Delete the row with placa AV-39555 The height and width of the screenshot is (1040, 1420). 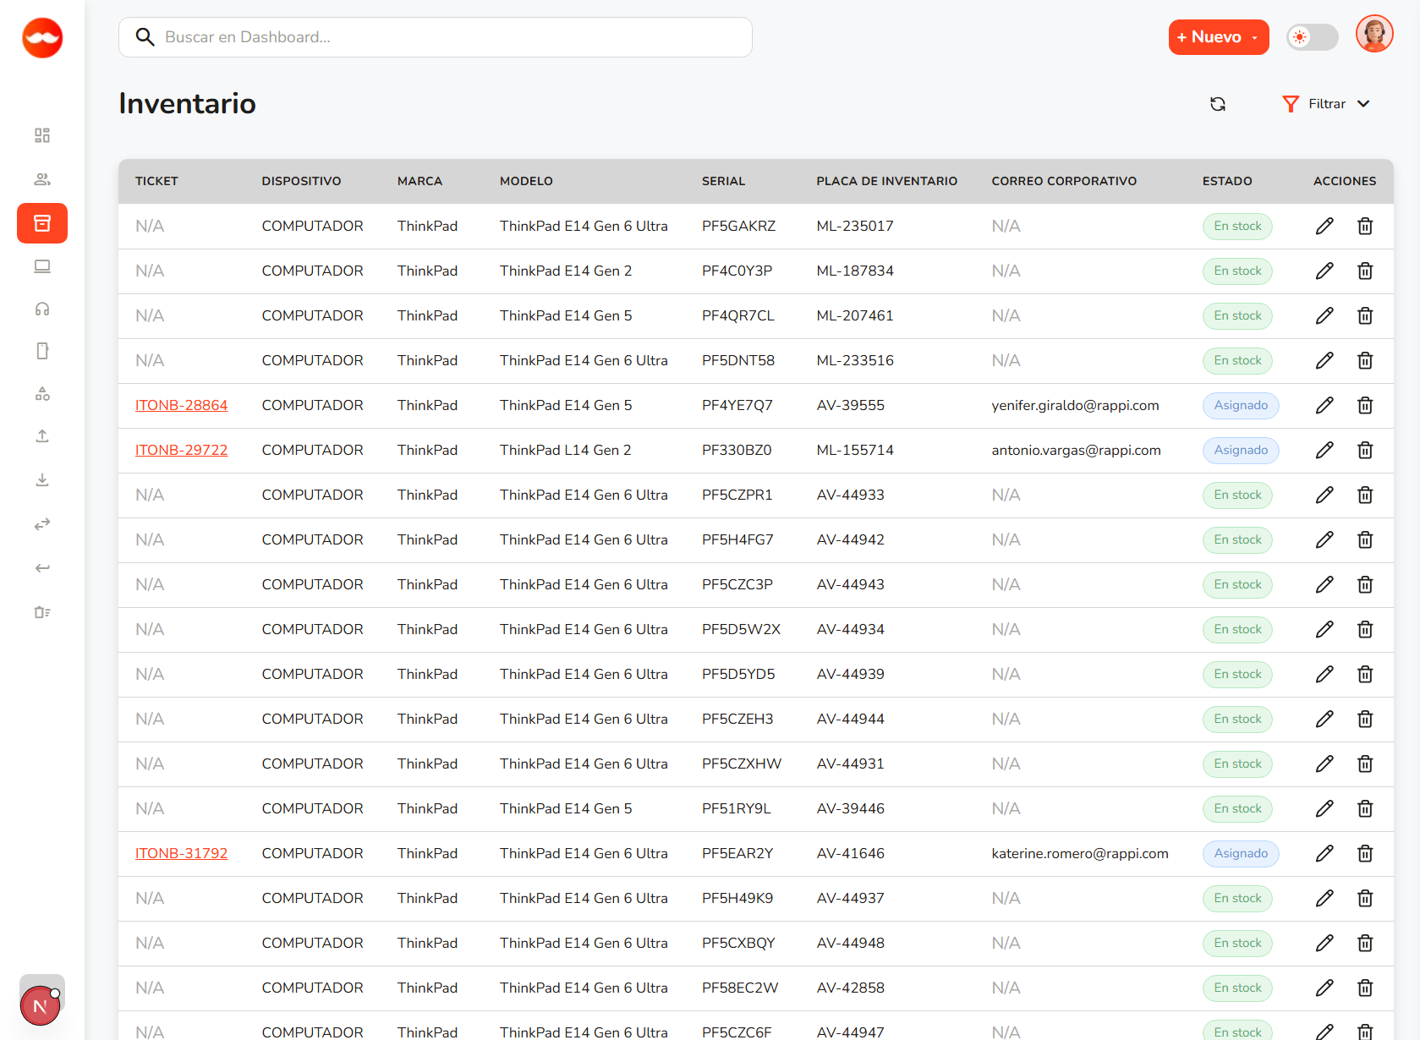[1365, 405]
